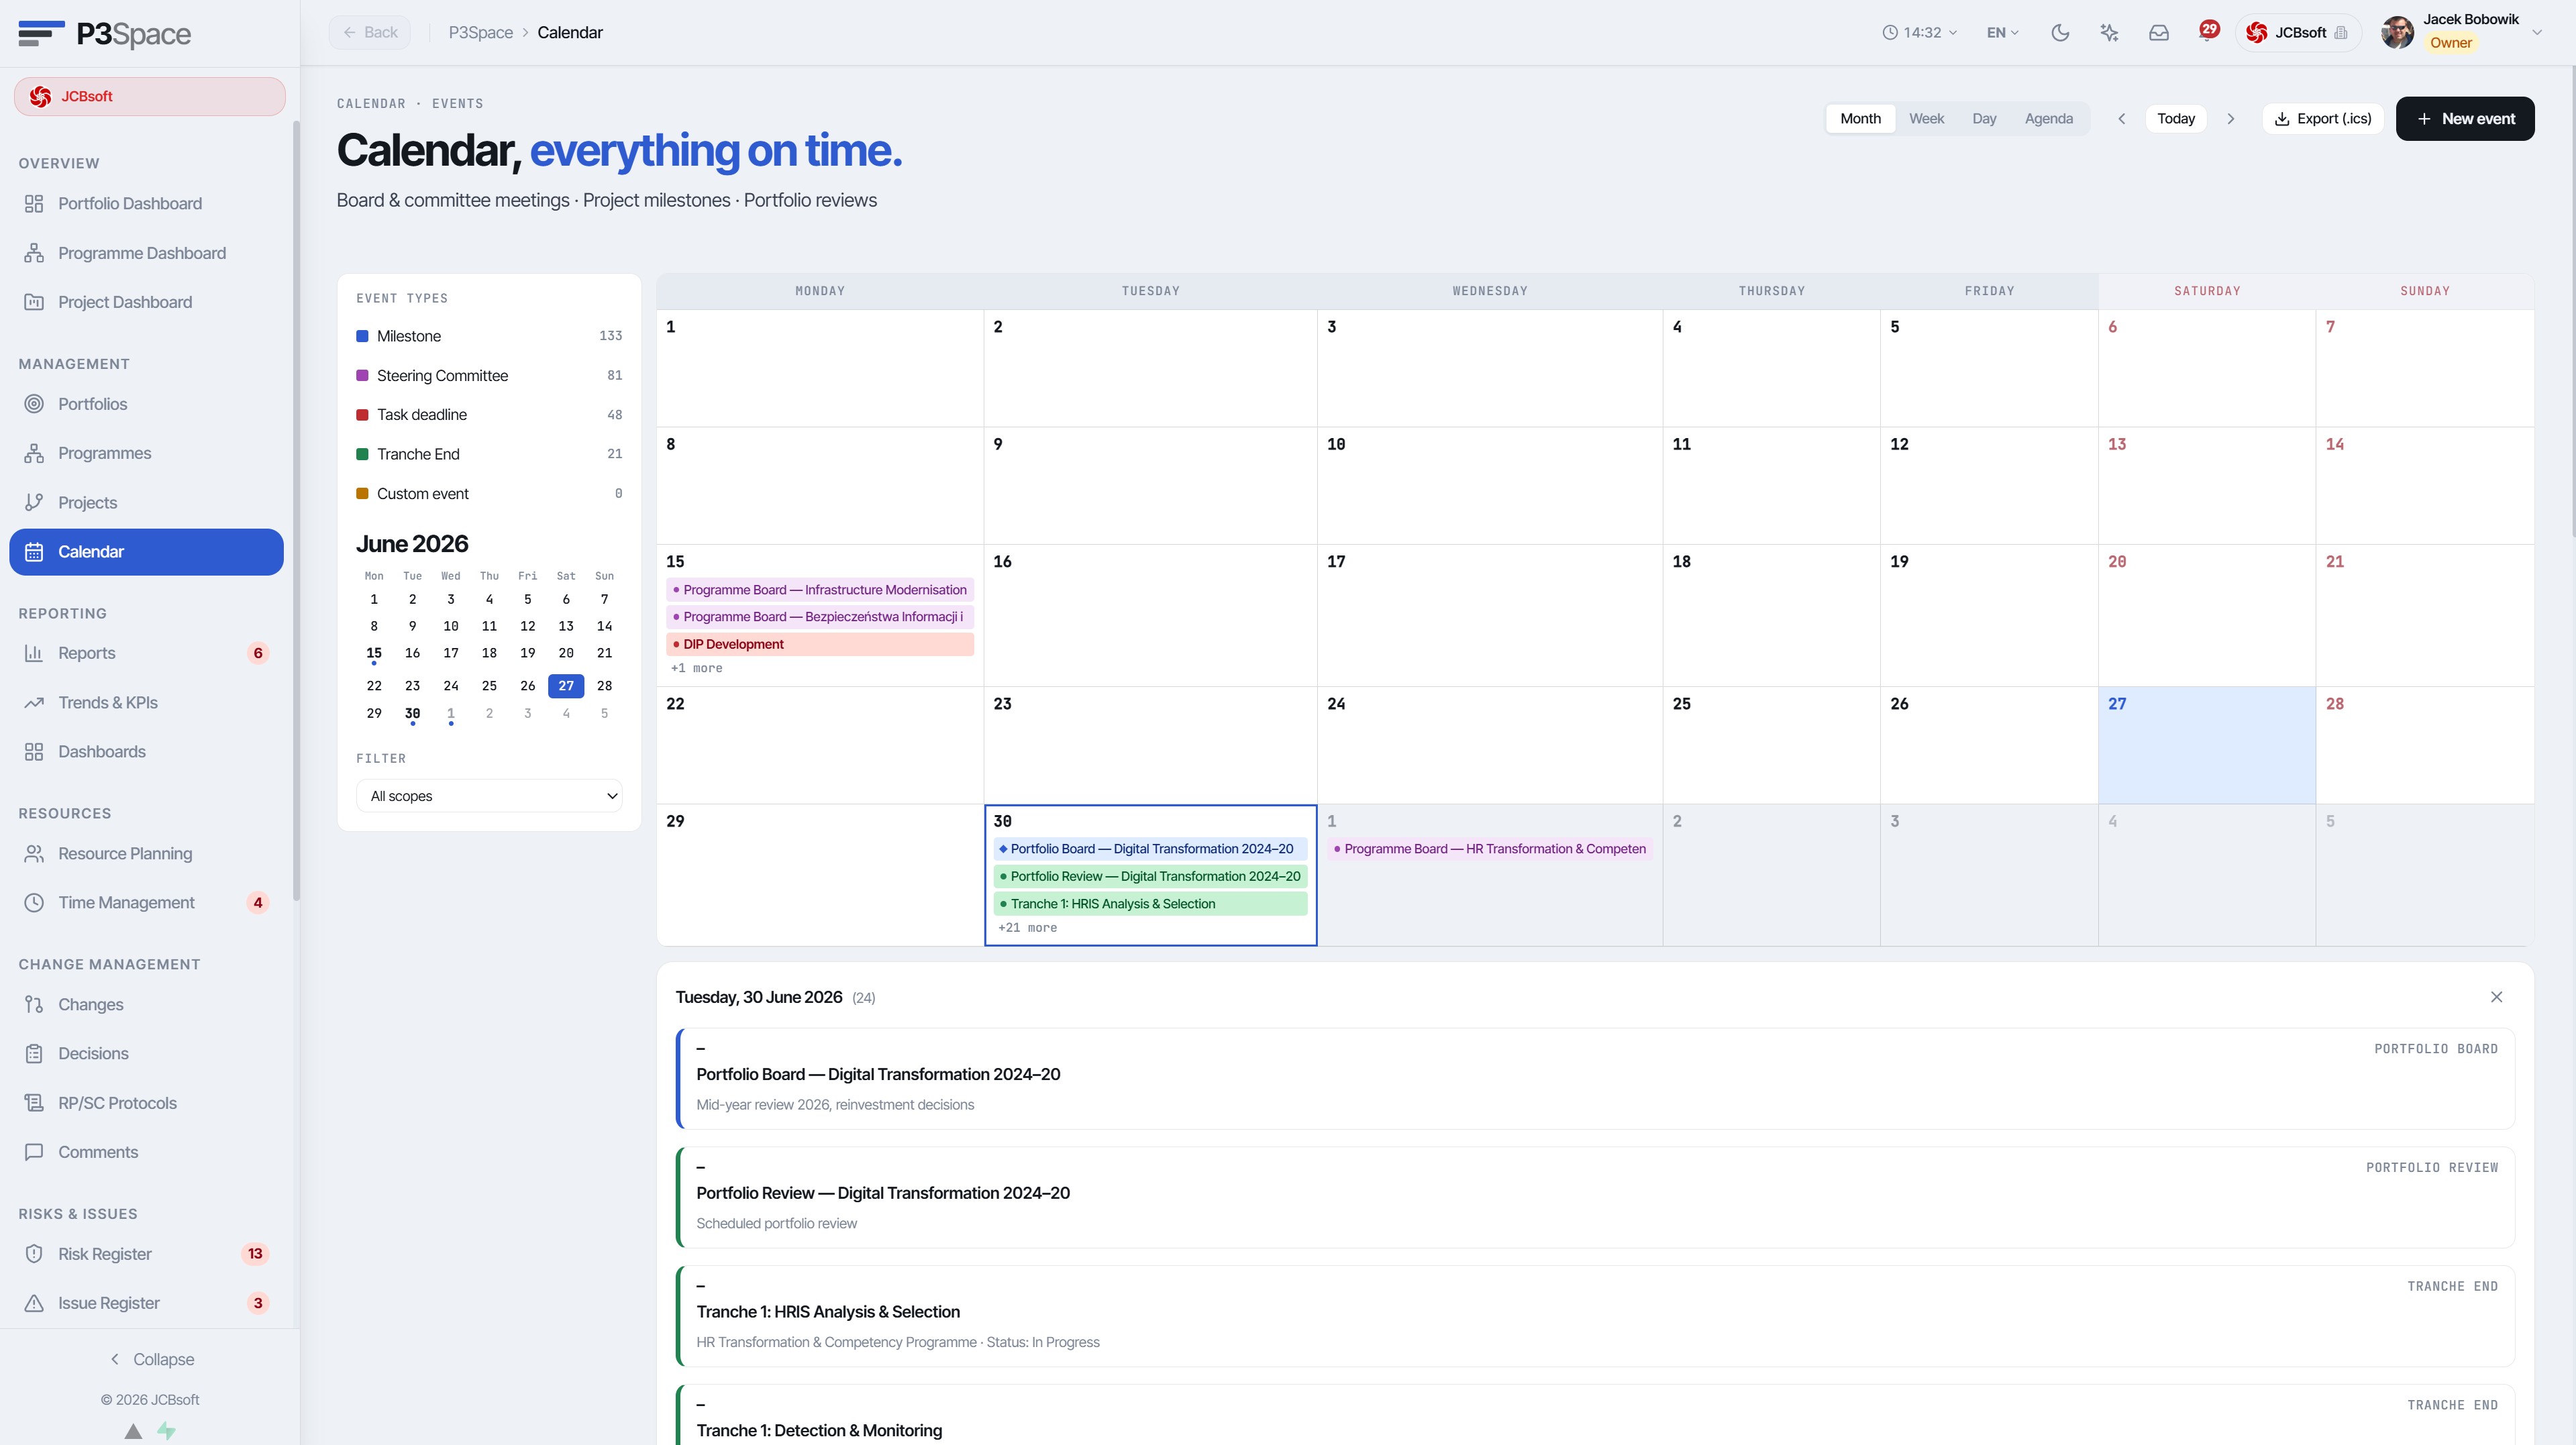The width and height of the screenshot is (2576, 1445).
Task: Open Changes under Change Management
Action: click(146, 1004)
